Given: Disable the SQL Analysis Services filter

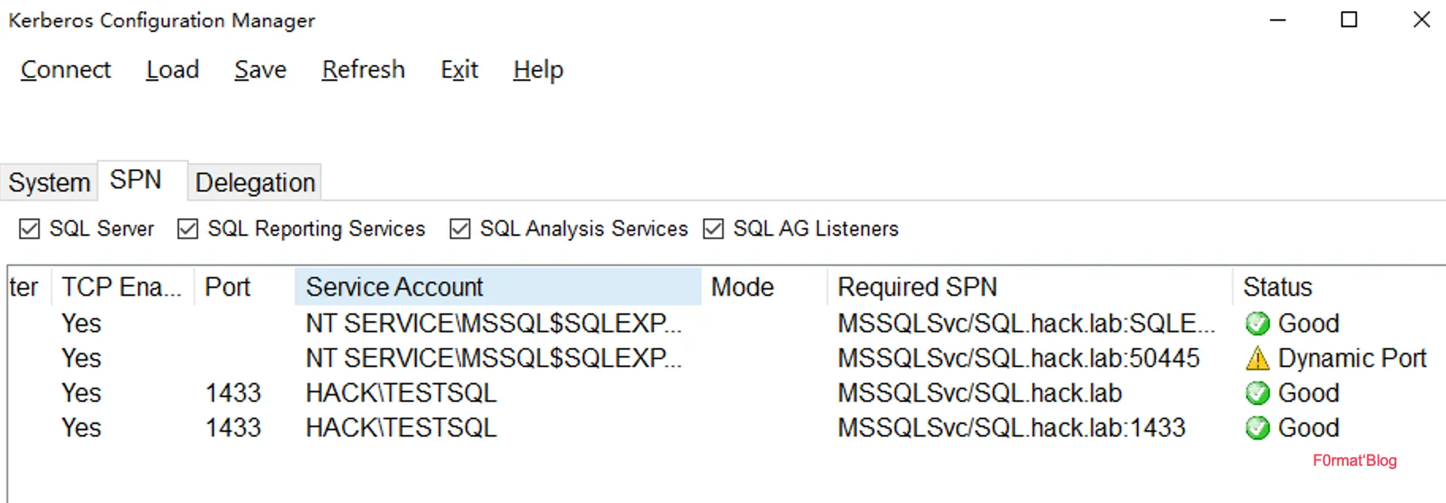Looking at the screenshot, I should tap(459, 229).
